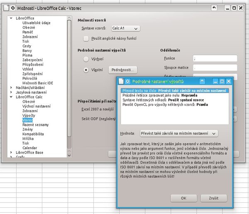The image size is (249, 214).
Task: Expand the Jazyková nastavení tree node
Action: pyautogui.click(x=11, y=92)
